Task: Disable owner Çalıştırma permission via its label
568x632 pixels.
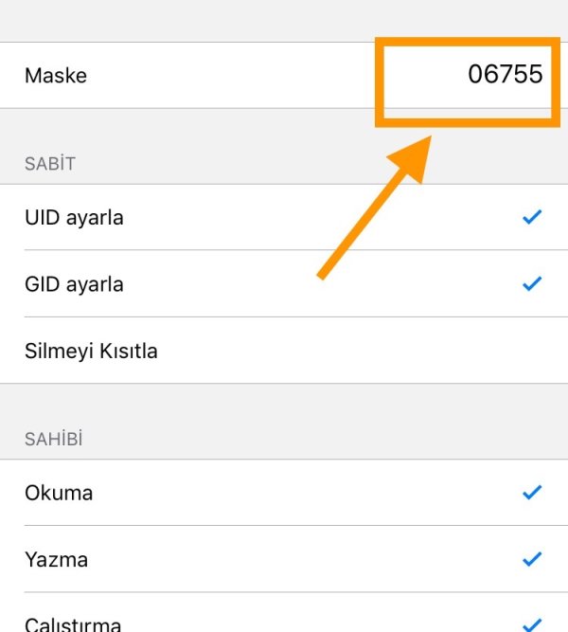Action: point(73,624)
